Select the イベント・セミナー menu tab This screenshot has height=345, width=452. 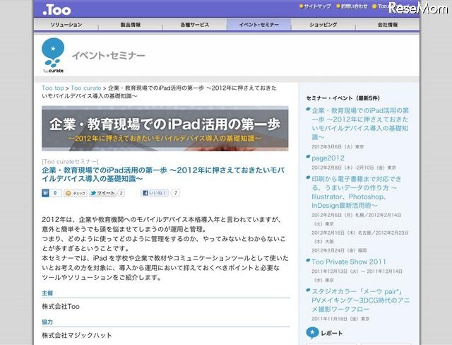[x=259, y=25]
